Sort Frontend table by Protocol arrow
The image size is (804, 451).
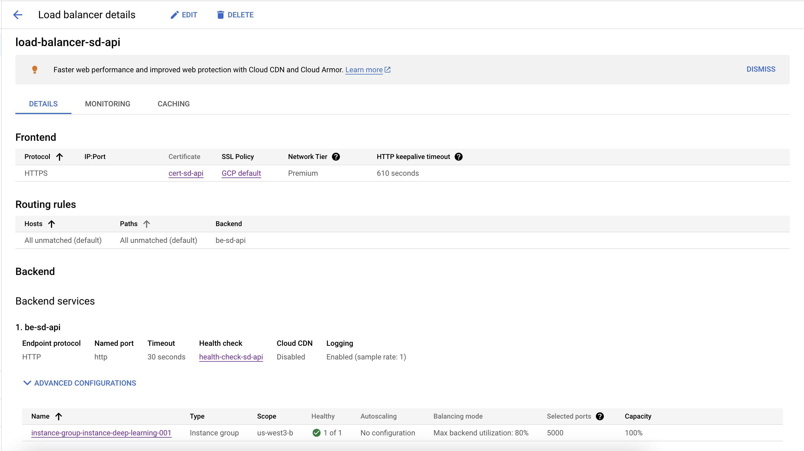pos(59,156)
